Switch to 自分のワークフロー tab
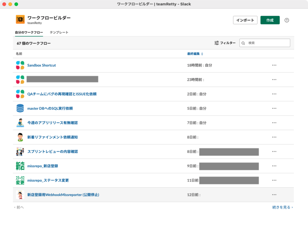Viewport: 308px width, 226px height. click(x=29, y=32)
